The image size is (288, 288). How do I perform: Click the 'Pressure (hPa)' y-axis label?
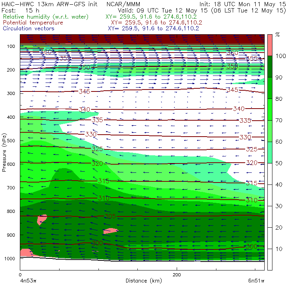click(x=4, y=153)
